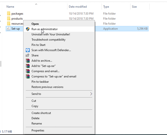Image resolution: width=167 pixels, height=135 pixels.
Task: Choose Copy from the context menu
Action: coord(59,106)
